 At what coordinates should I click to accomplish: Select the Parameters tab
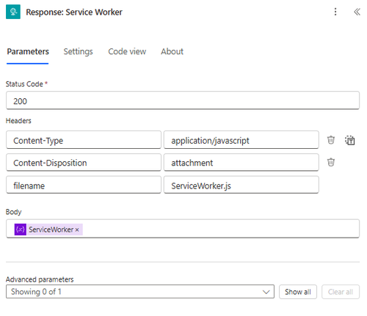tap(28, 51)
